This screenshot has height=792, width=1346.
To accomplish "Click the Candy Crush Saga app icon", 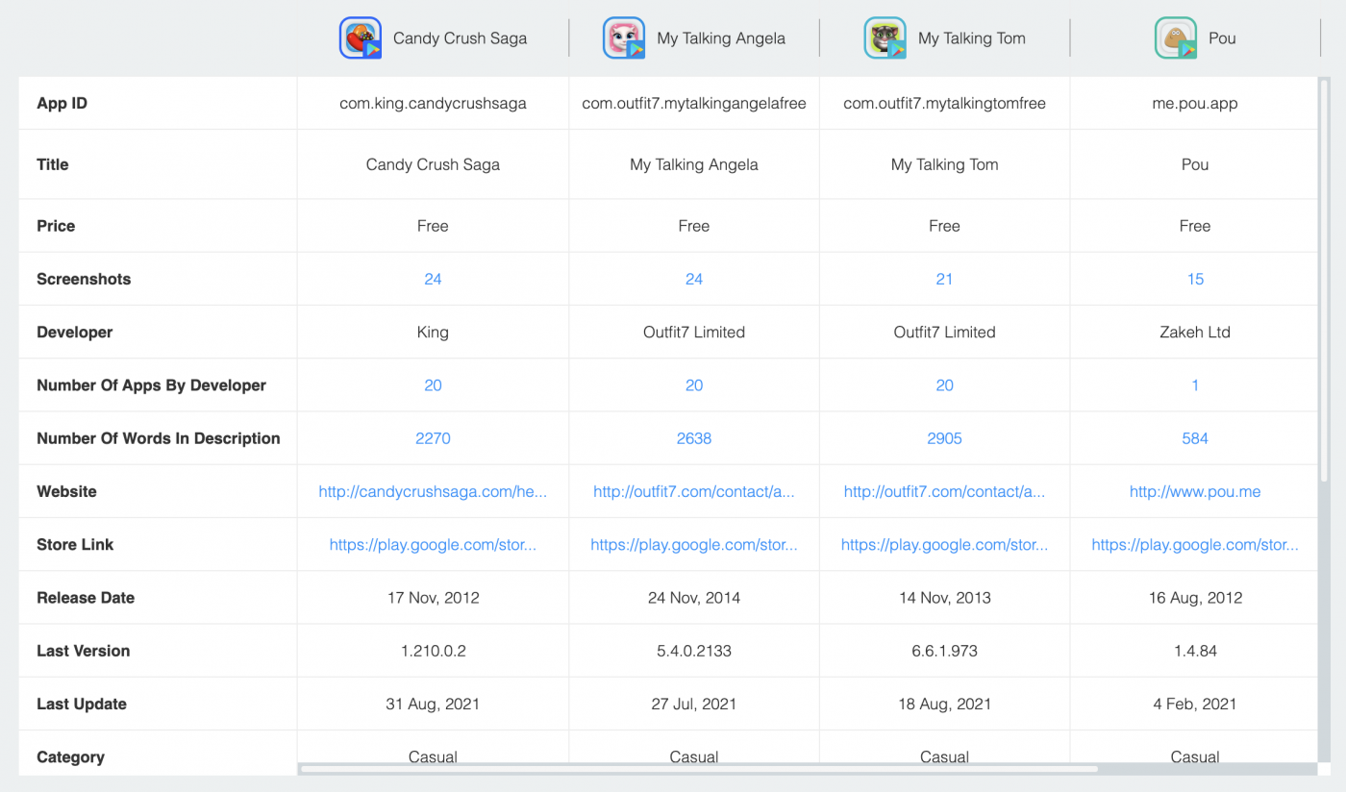I will [x=361, y=37].
